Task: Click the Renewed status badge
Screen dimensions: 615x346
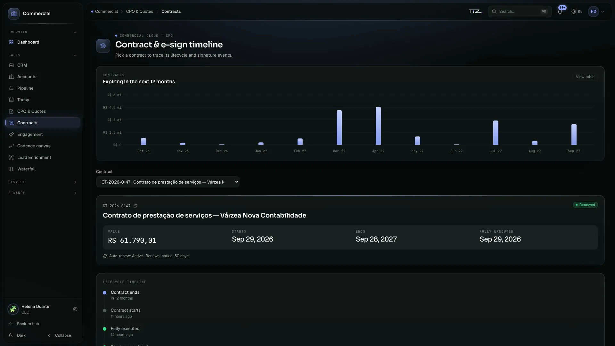Action: pyautogui.click(x=585, y=205)
